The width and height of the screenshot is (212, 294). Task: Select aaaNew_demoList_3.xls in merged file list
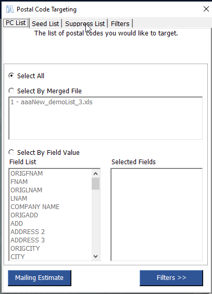(x=52, y=102)
